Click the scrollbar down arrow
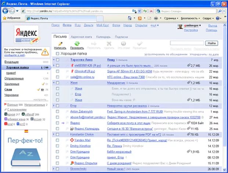228x173 pixels. click(224, 170)
